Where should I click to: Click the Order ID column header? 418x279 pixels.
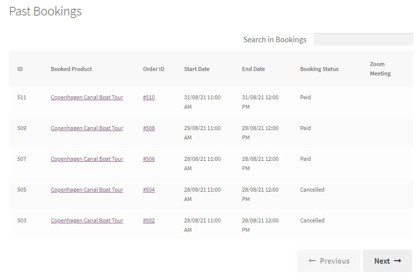[x=154, y=69]
